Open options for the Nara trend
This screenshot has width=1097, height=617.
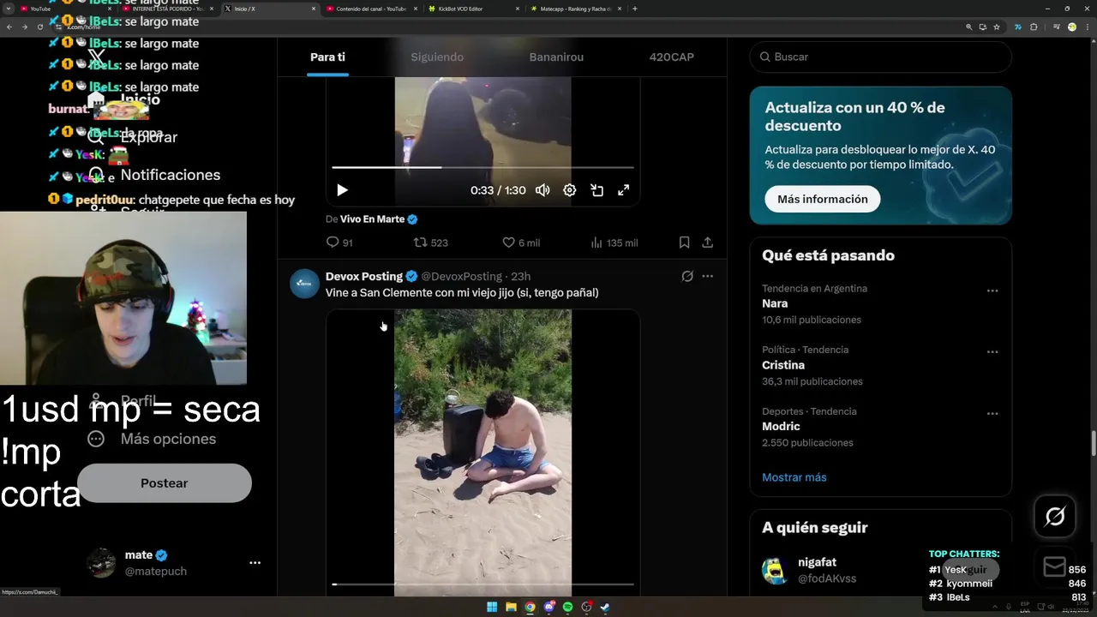[992, 291]
